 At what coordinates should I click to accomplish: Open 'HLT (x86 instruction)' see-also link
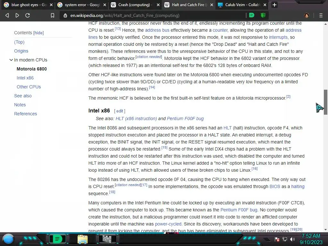pos(136,119)
